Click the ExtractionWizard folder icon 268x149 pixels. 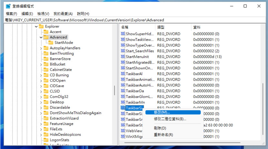point(46,118)
